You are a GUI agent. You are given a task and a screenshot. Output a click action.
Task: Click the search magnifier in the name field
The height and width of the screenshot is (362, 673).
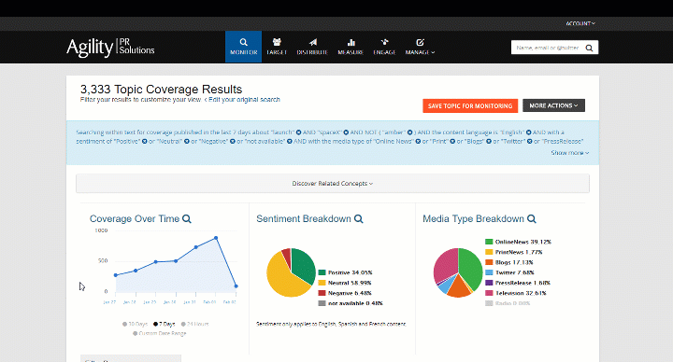(589, 48)
